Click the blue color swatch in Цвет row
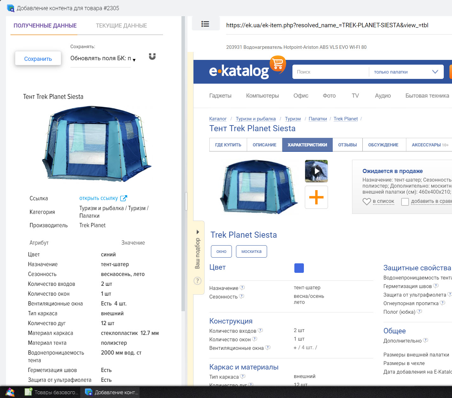 pos(299,268)
